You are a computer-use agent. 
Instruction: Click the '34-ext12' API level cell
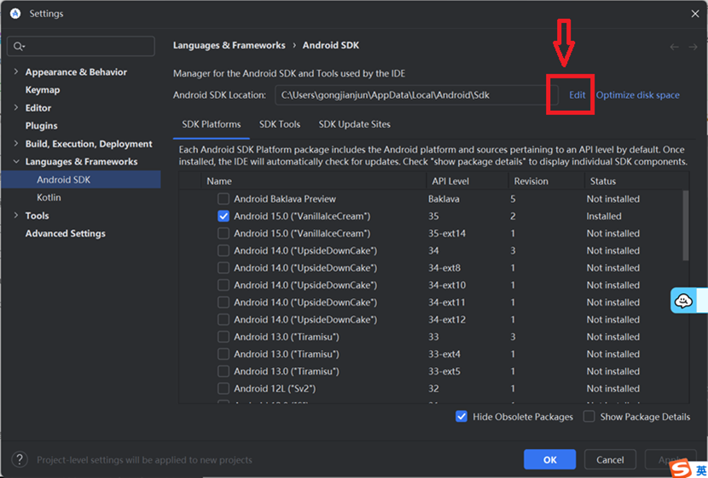click(447, 320)
